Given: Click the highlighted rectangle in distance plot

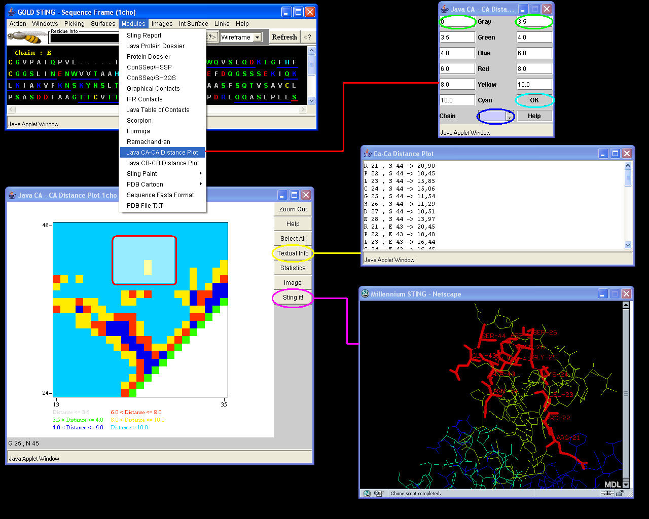Looking at the screenshot, I should 144,260.
